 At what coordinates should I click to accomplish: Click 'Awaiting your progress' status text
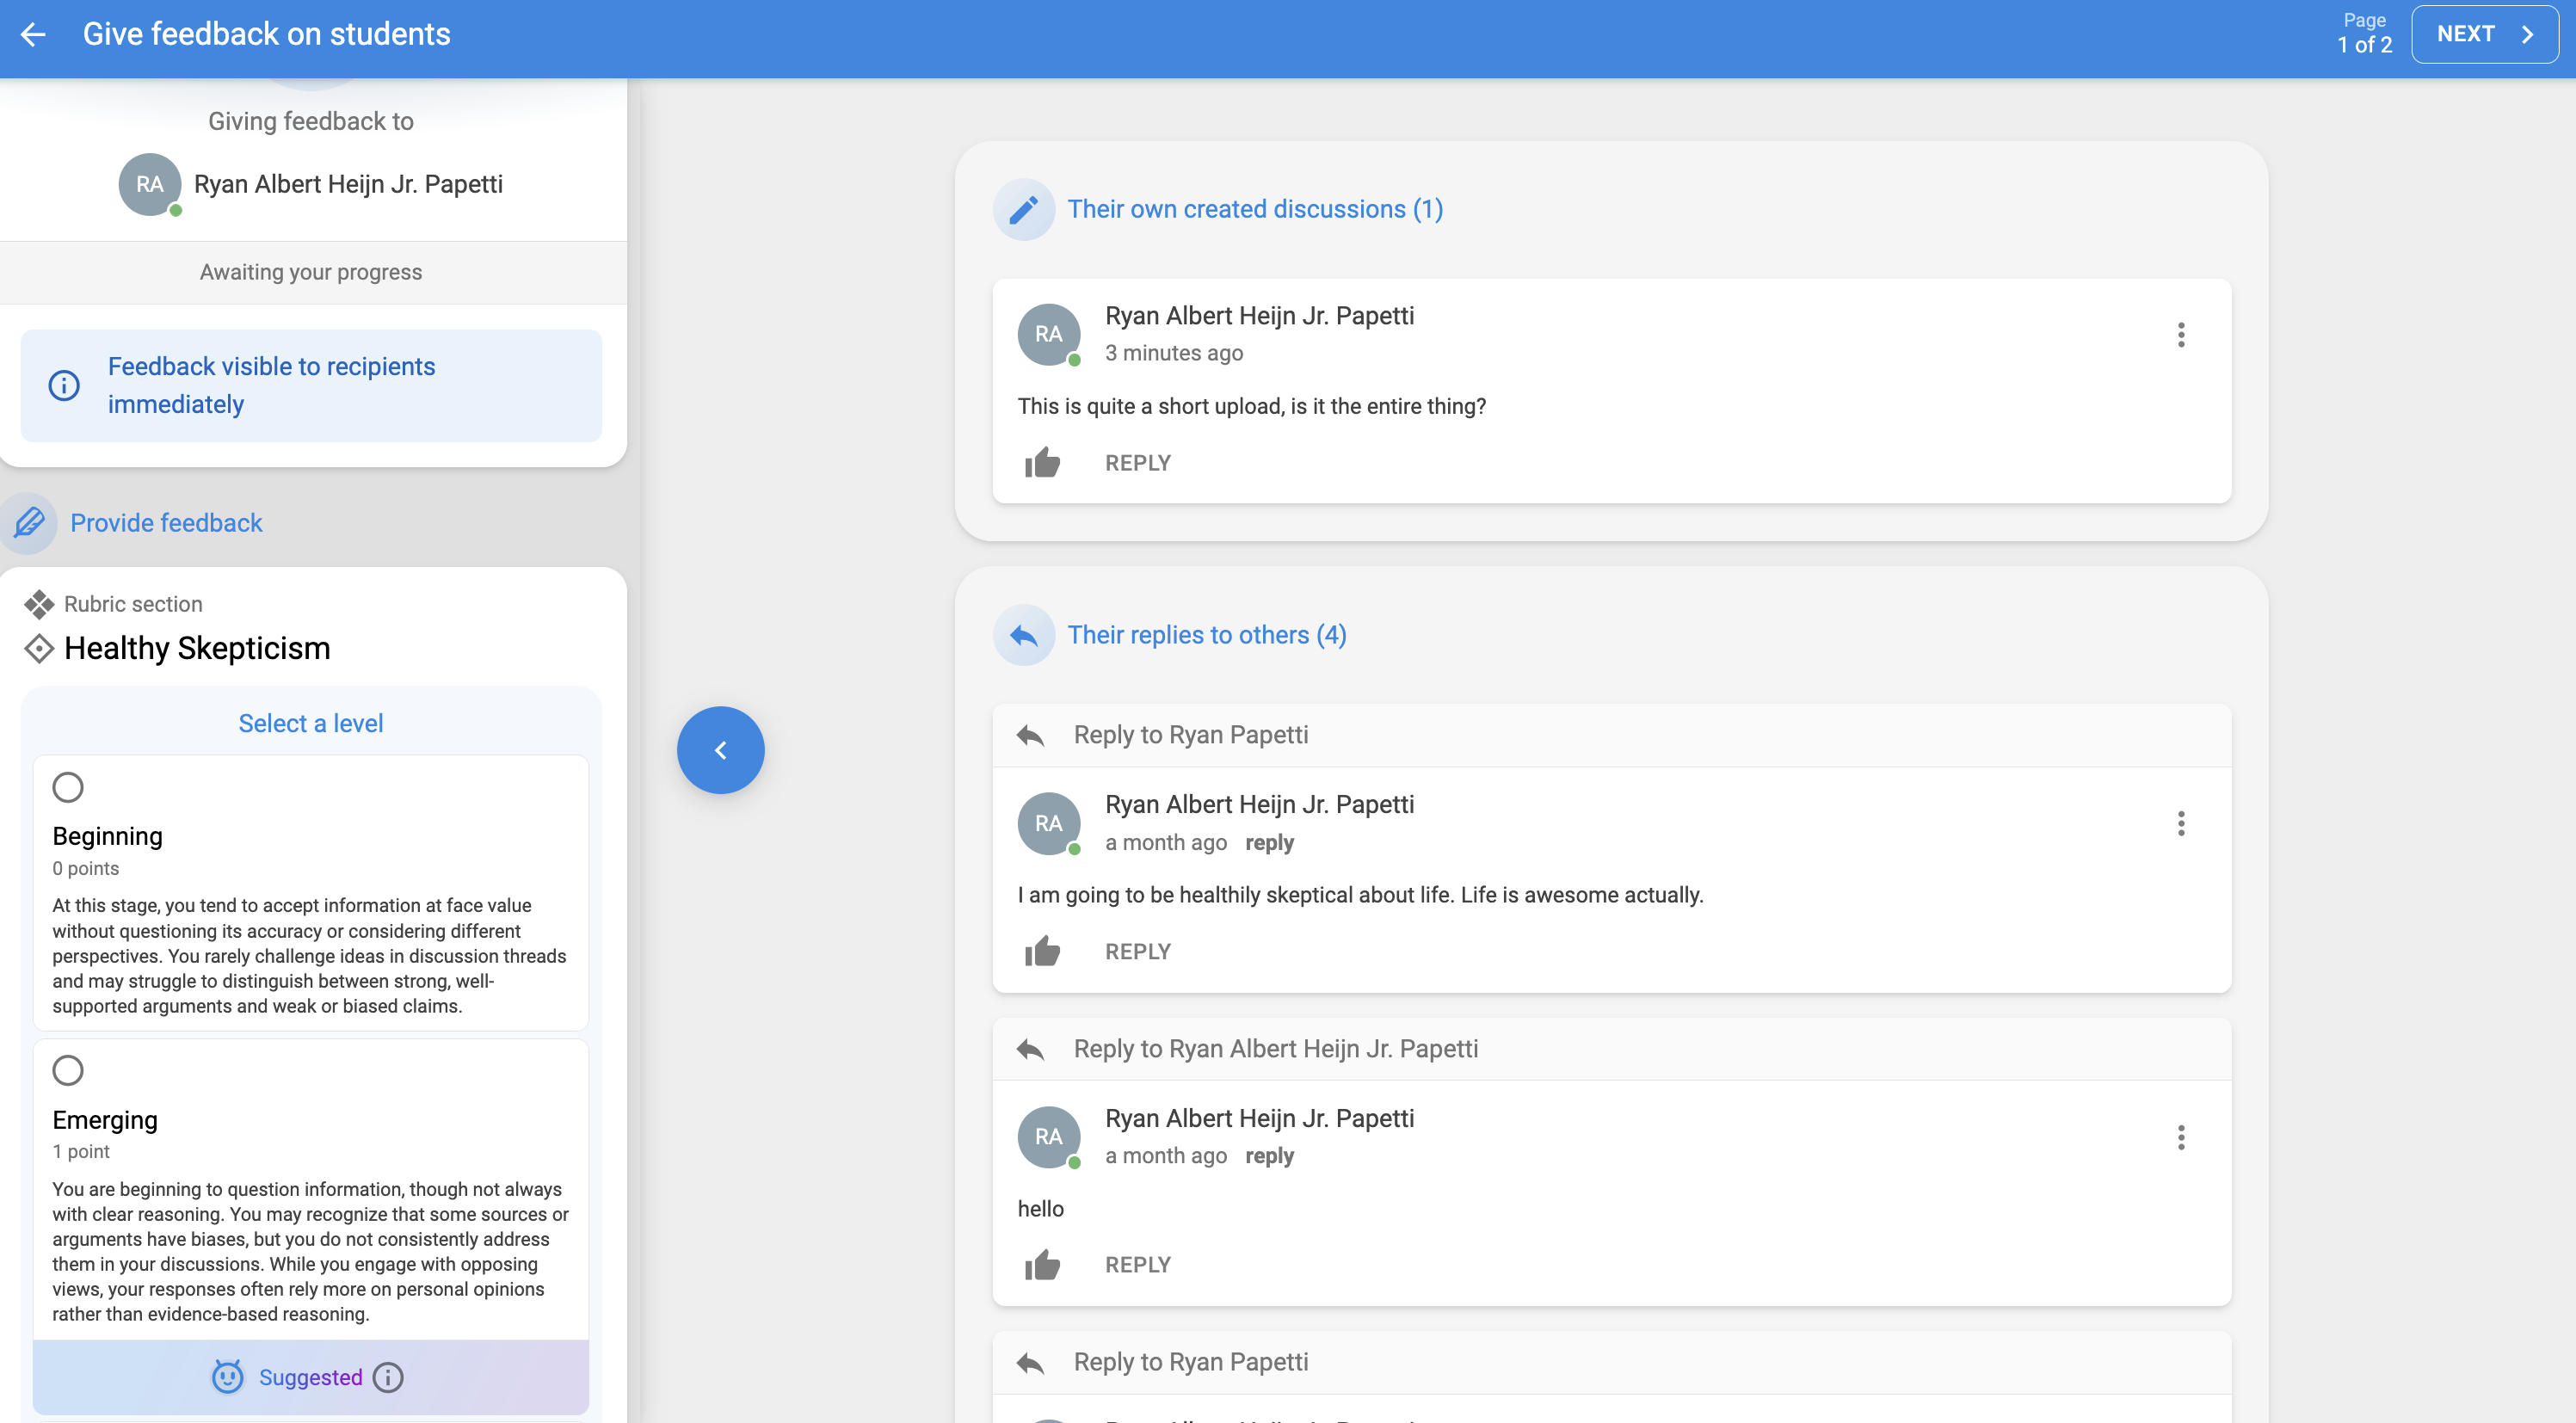[x=311, y=272]
